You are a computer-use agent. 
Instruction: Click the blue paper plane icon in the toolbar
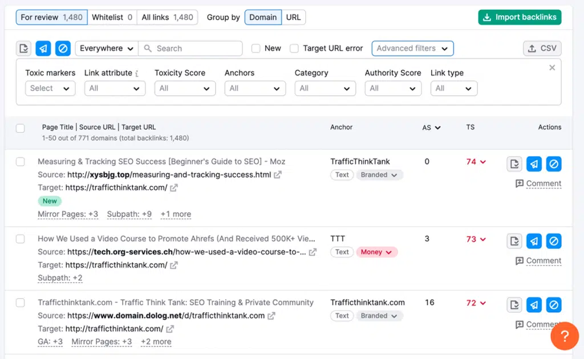(x=43, y=48)
